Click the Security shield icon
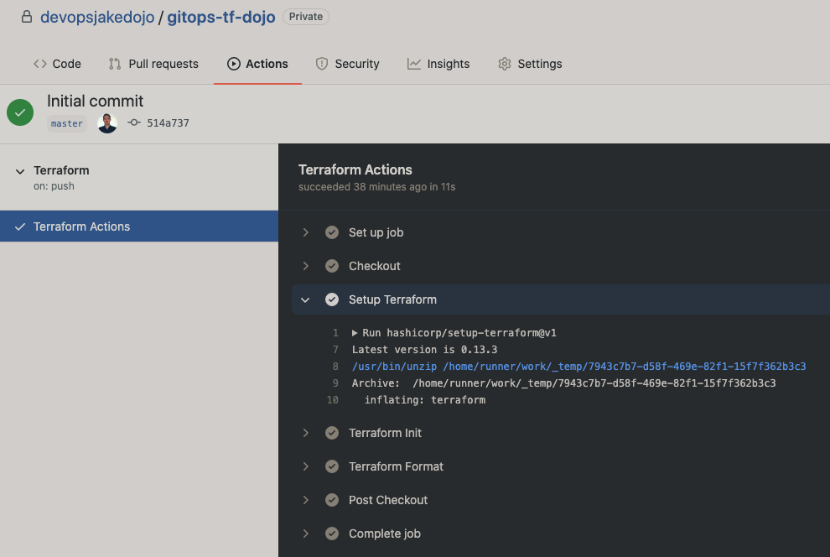Viewport: 830px width, 557px height. tap(322, 64)
